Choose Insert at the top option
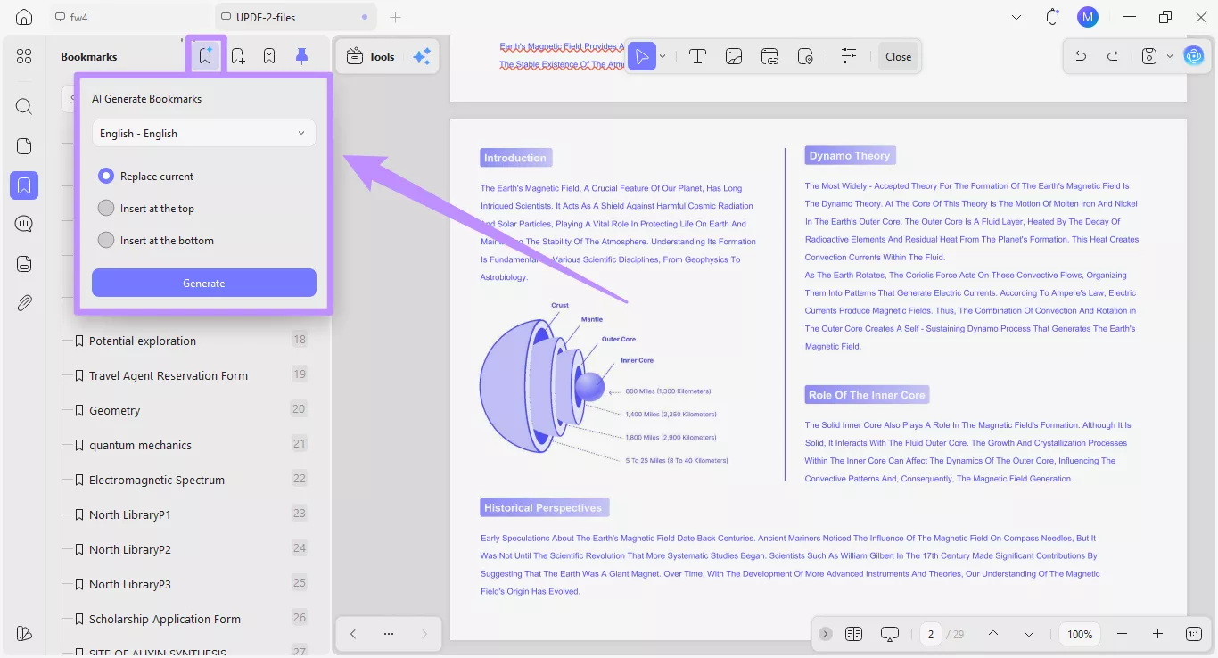Viewport: 1218px width, 658px height. pyautogui.click(x=106, y=208)
